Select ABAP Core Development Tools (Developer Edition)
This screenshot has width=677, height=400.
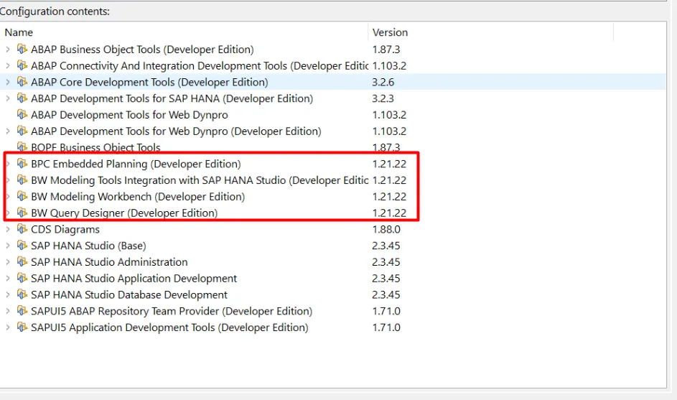point(149,82)
